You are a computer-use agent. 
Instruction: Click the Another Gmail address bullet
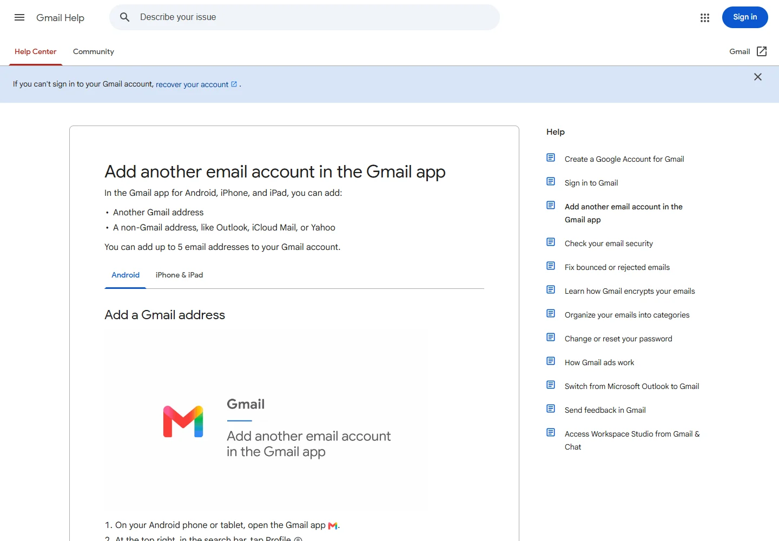pos(159,213)
